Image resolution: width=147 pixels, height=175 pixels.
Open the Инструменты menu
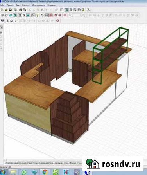(x=38, y=5)
